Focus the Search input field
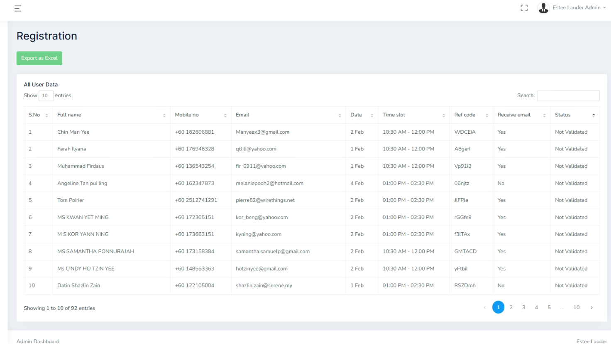Screen dimensions: 611x344 pyautogui.click(x=568, y=96)
